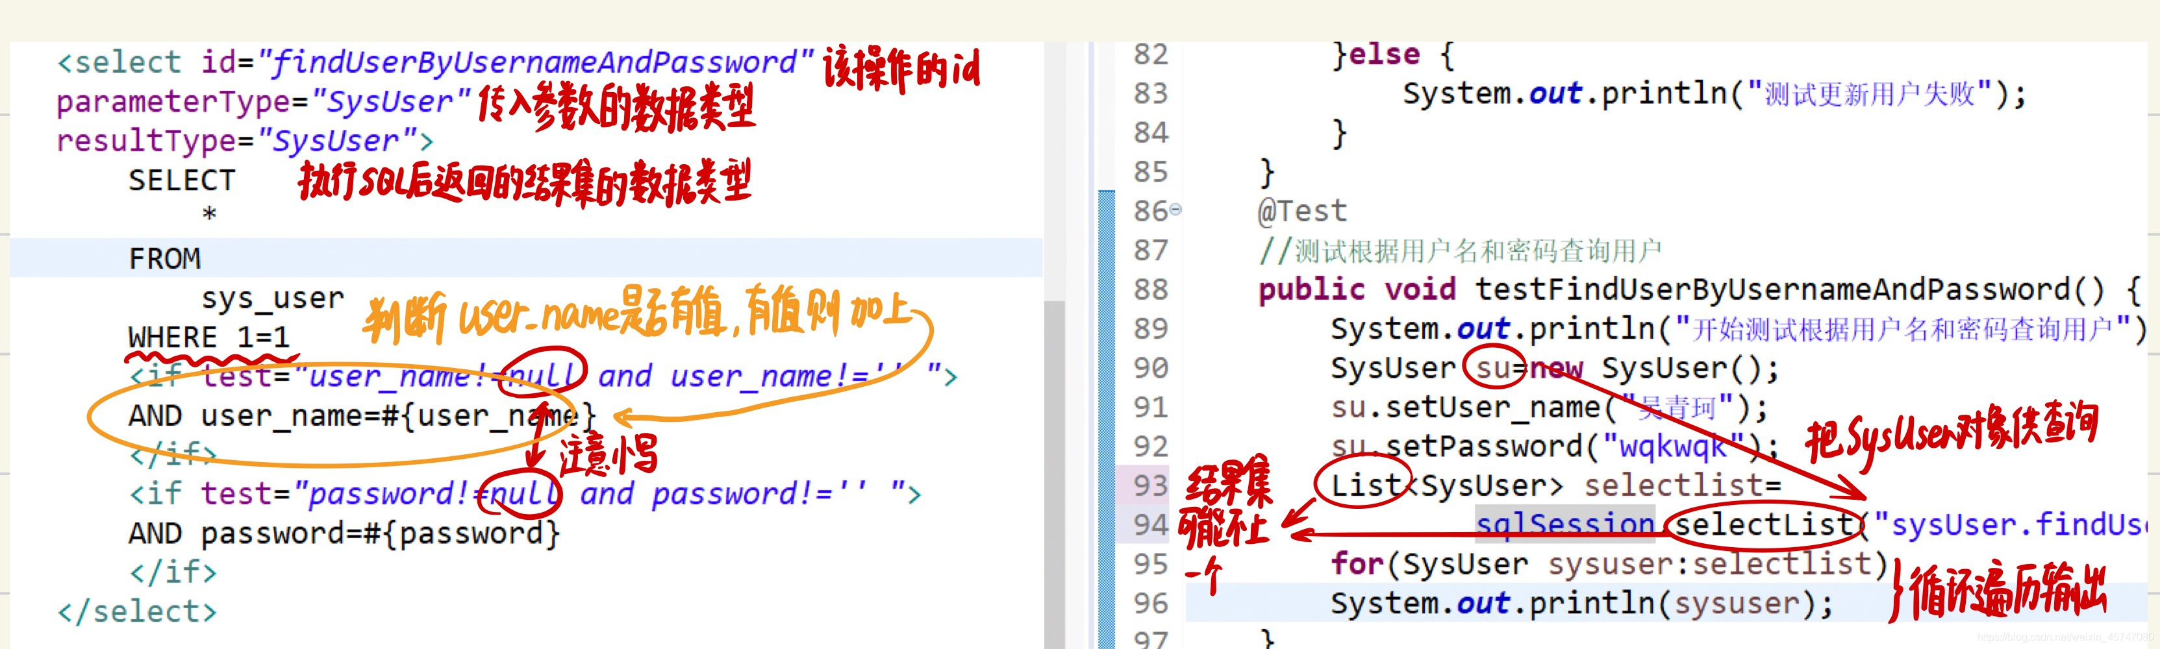
Task: Click line number 83 in the gutter
Action: click(1150, 93)
